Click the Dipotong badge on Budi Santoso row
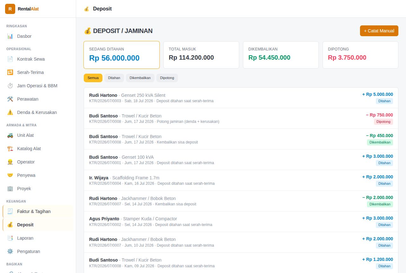The height and width of the screenshot is (273, 406). point(383,122)
